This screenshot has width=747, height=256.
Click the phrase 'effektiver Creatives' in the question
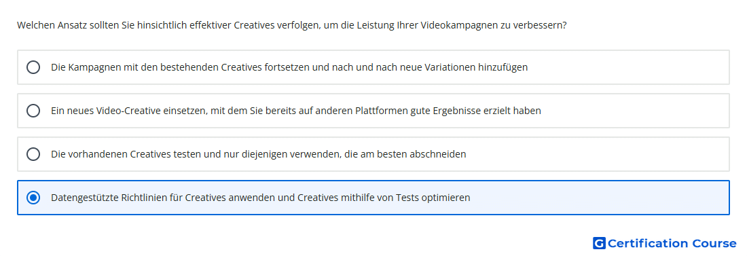pyautogui.click(x=231, y=25)
